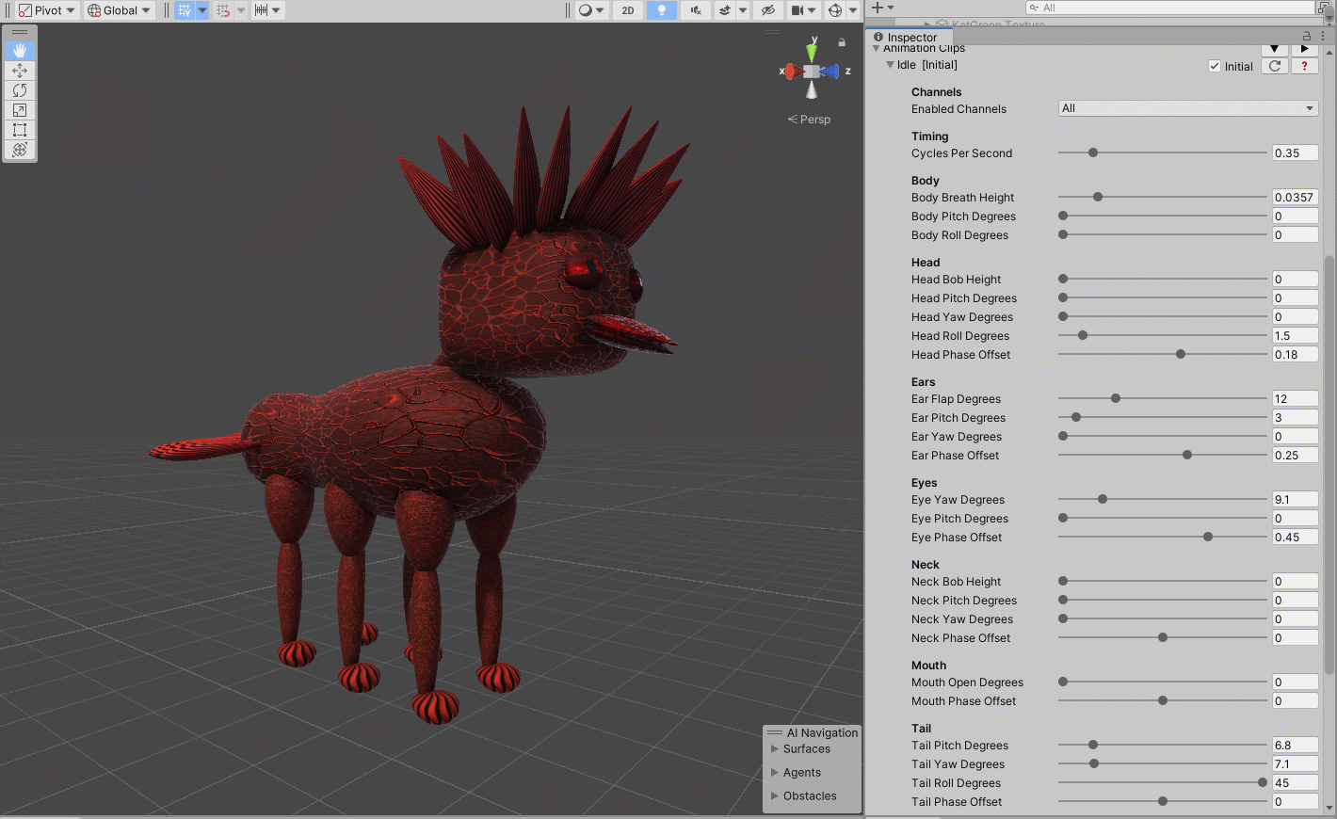
Task: Open scene camera settings icon
Action: [x=803, y=10]
